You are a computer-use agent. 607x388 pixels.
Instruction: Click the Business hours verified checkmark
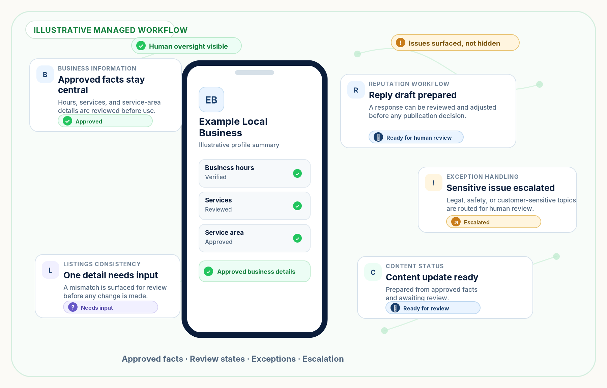(x=297, y=173)
